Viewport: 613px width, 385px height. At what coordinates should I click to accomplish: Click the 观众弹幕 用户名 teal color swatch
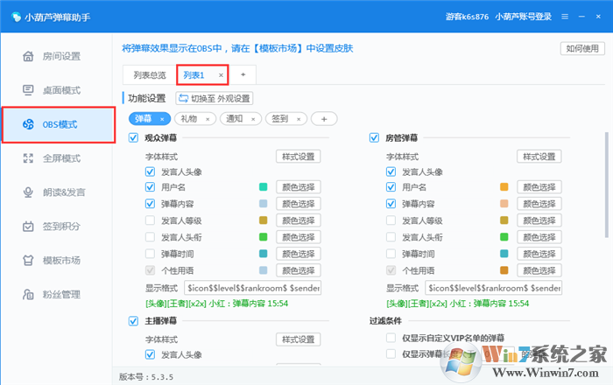click(263, 187)
